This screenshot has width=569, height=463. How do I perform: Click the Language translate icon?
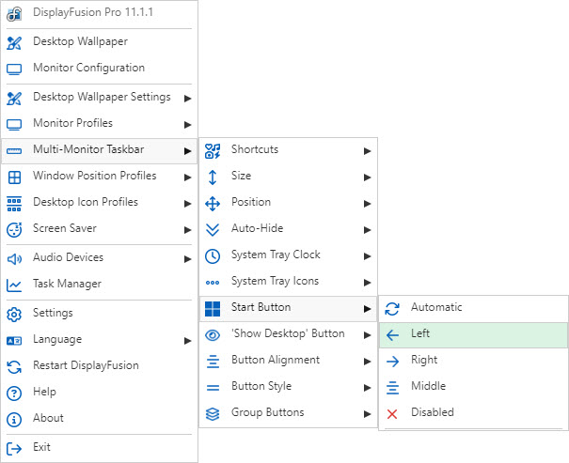[14, 341]
